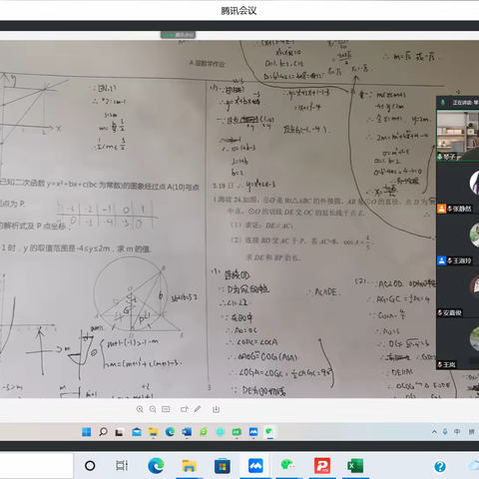The height and width of the screenshot is (479, 479).
Task: Click Cortana circle on local taskbar
Action: pyautogui.click(x=90, y=466)
